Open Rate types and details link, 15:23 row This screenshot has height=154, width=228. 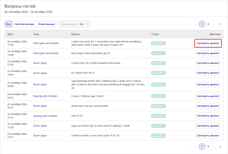46,43
